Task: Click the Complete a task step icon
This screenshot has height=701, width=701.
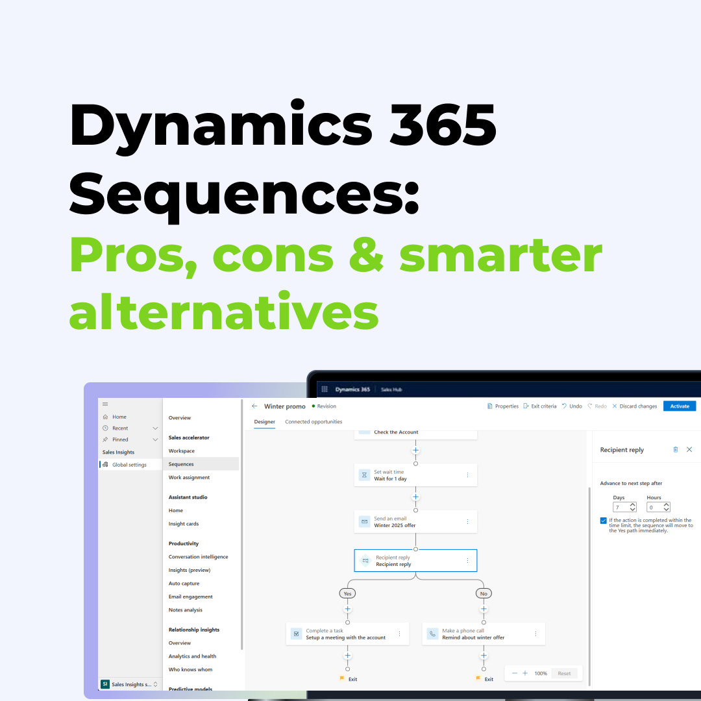Action: 297,634
